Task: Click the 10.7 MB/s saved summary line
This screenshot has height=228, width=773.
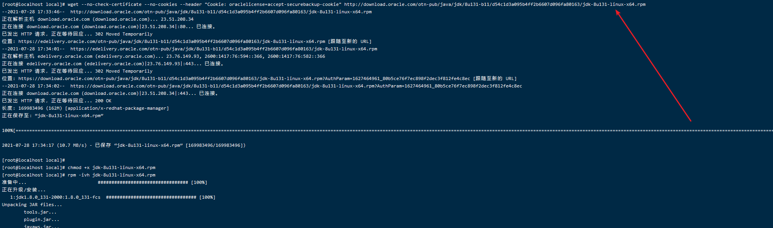Action: point(124,145)
